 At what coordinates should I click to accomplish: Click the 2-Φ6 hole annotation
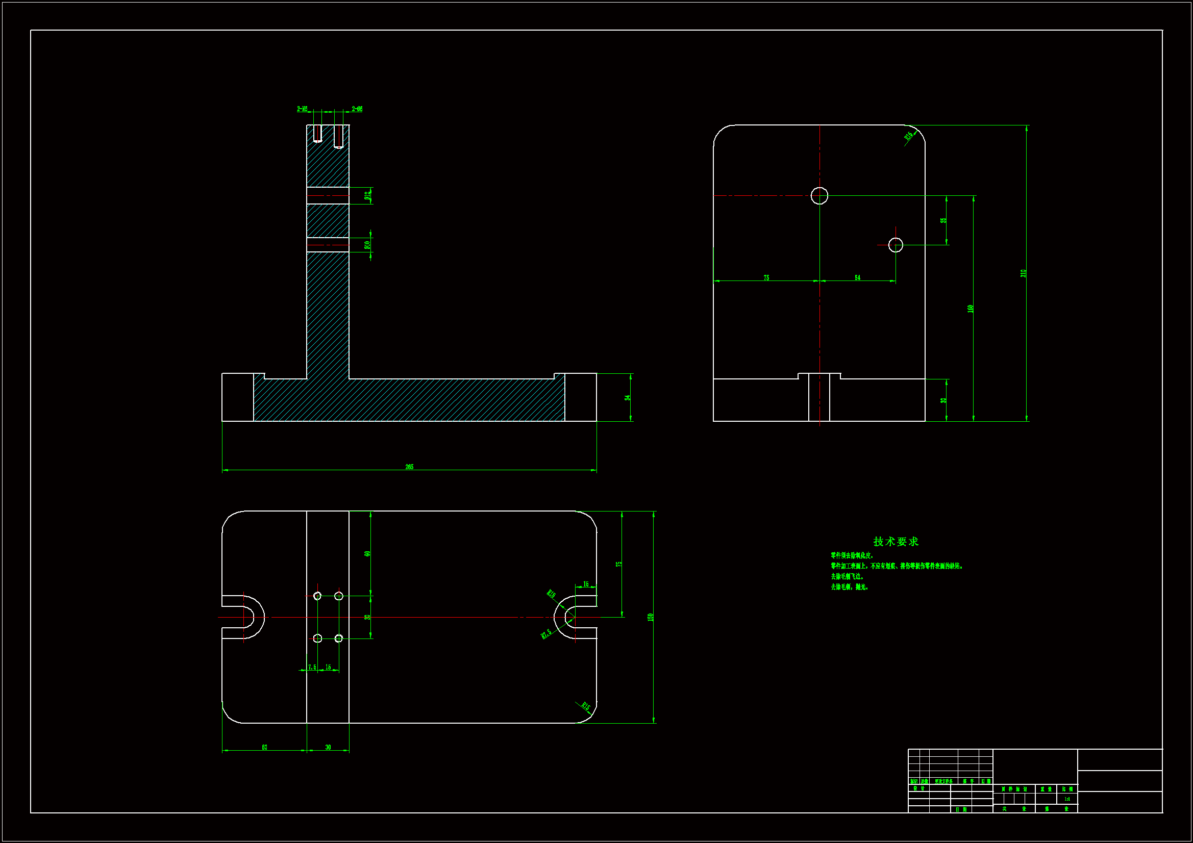(x=357, y=109)
